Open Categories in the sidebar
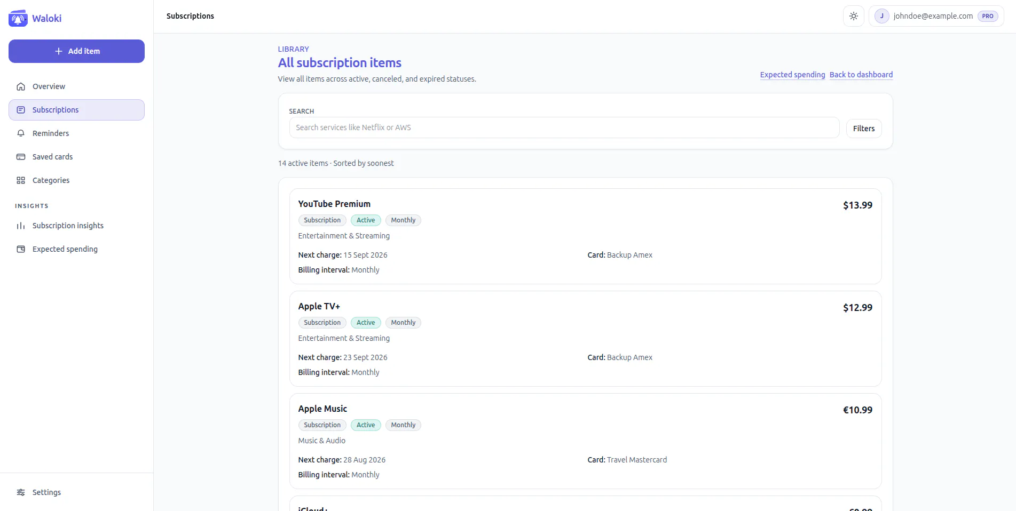1016x511 pixels. pos(76,180)
